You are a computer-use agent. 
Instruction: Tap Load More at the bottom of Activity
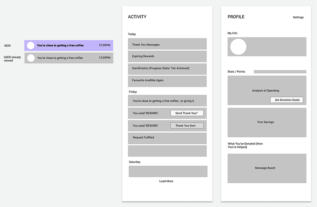tap(166, 181)
